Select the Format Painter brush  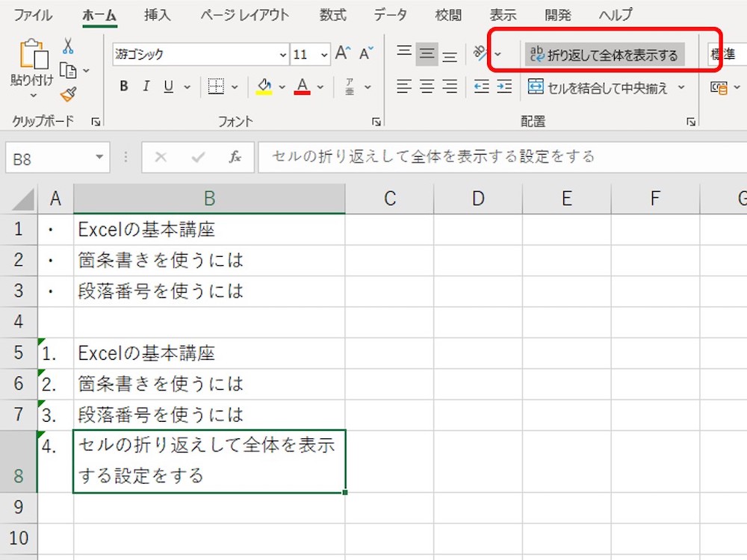coord(68,94)
